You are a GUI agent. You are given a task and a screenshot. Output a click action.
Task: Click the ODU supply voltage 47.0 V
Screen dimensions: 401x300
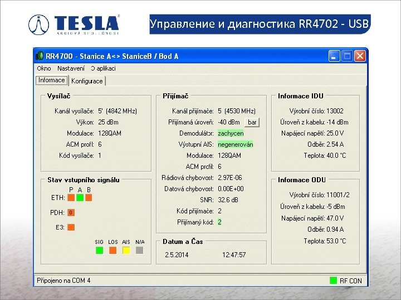(x=335, y=218)
